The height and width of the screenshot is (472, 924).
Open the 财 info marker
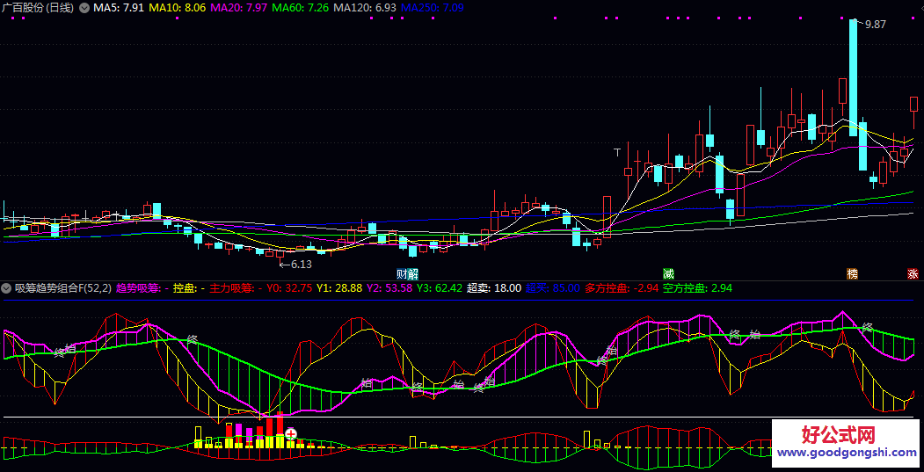(x=402, y=274)
